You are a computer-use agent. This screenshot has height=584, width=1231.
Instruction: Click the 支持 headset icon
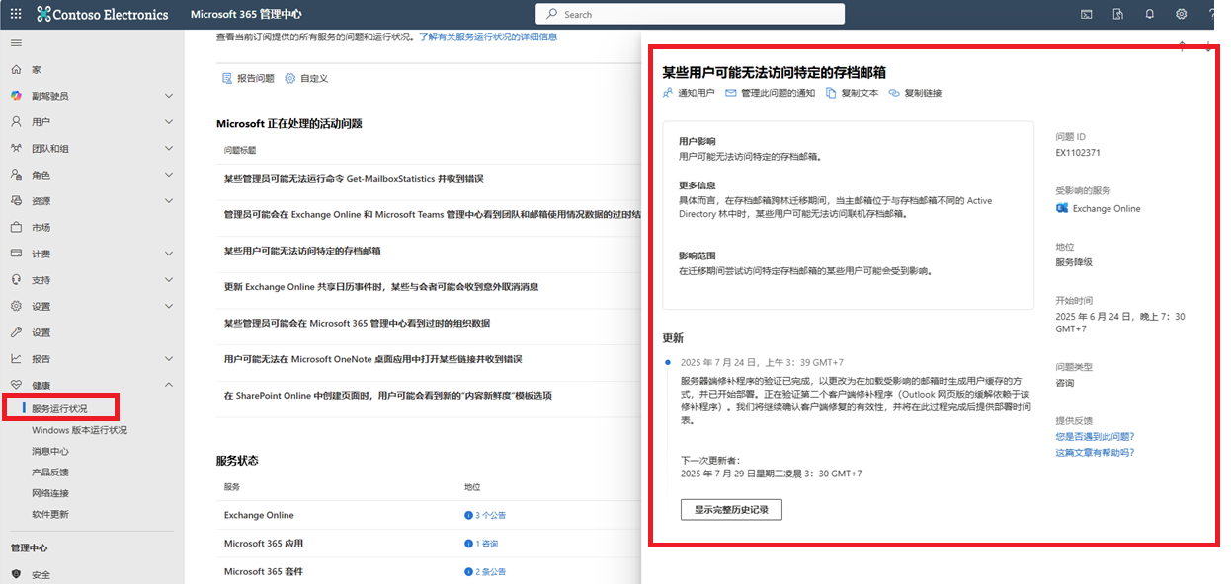[x=16, y=280]
